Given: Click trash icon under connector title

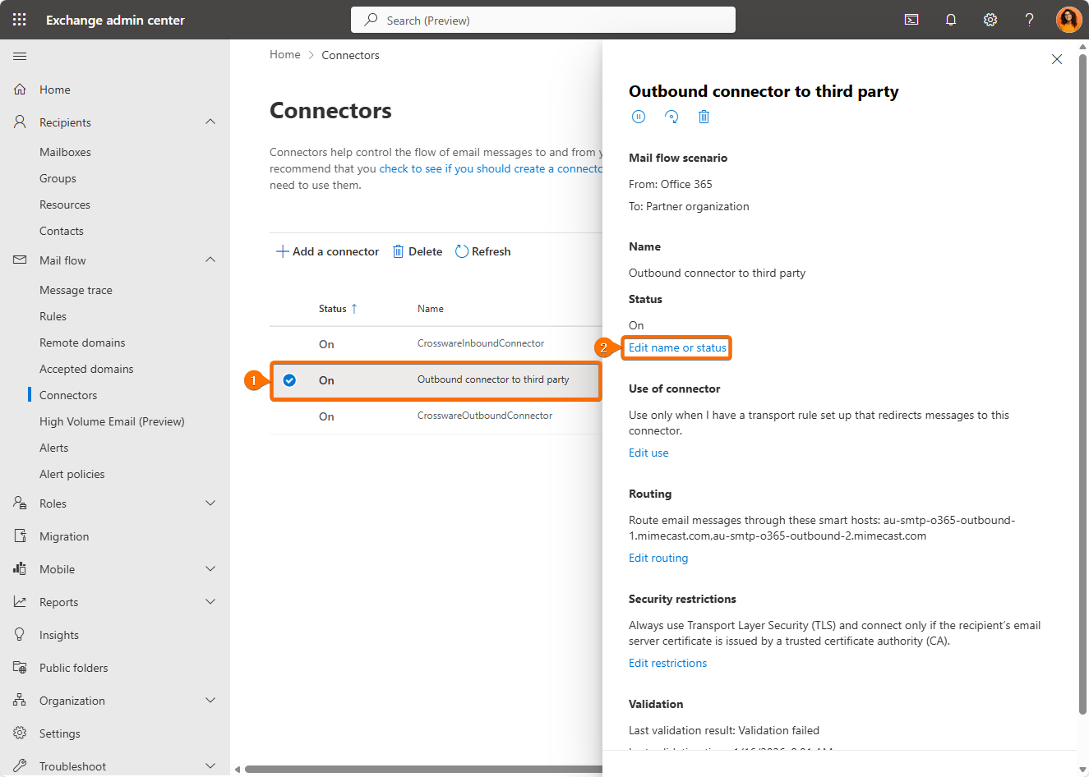Looking at the screenshot, I should point(704,117).
